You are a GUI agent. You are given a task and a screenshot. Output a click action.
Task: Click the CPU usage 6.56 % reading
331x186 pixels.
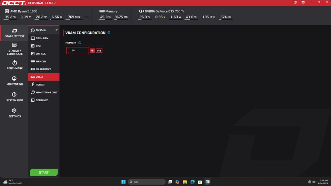[57, 17]
